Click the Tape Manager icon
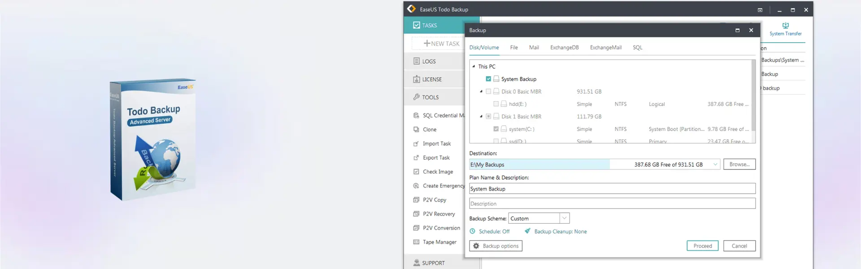Screen dimensions: 861x269 (x=416, y=242)
